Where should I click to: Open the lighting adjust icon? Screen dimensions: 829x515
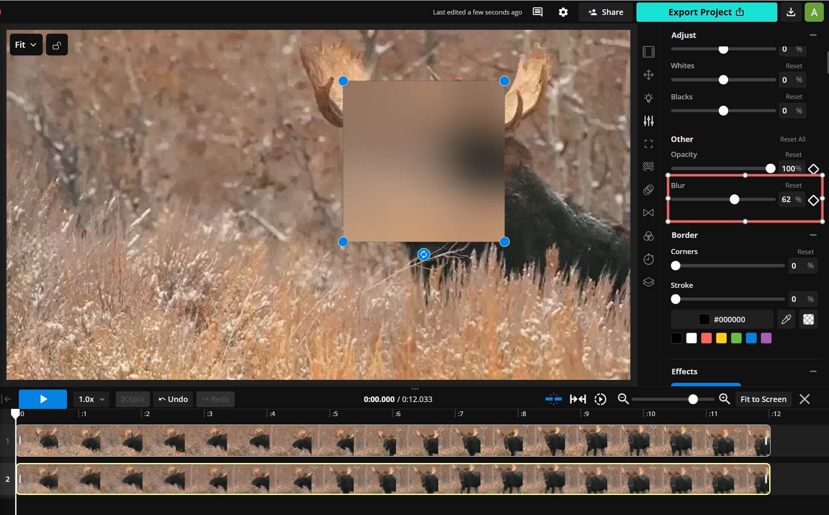[x=648, y=98]
